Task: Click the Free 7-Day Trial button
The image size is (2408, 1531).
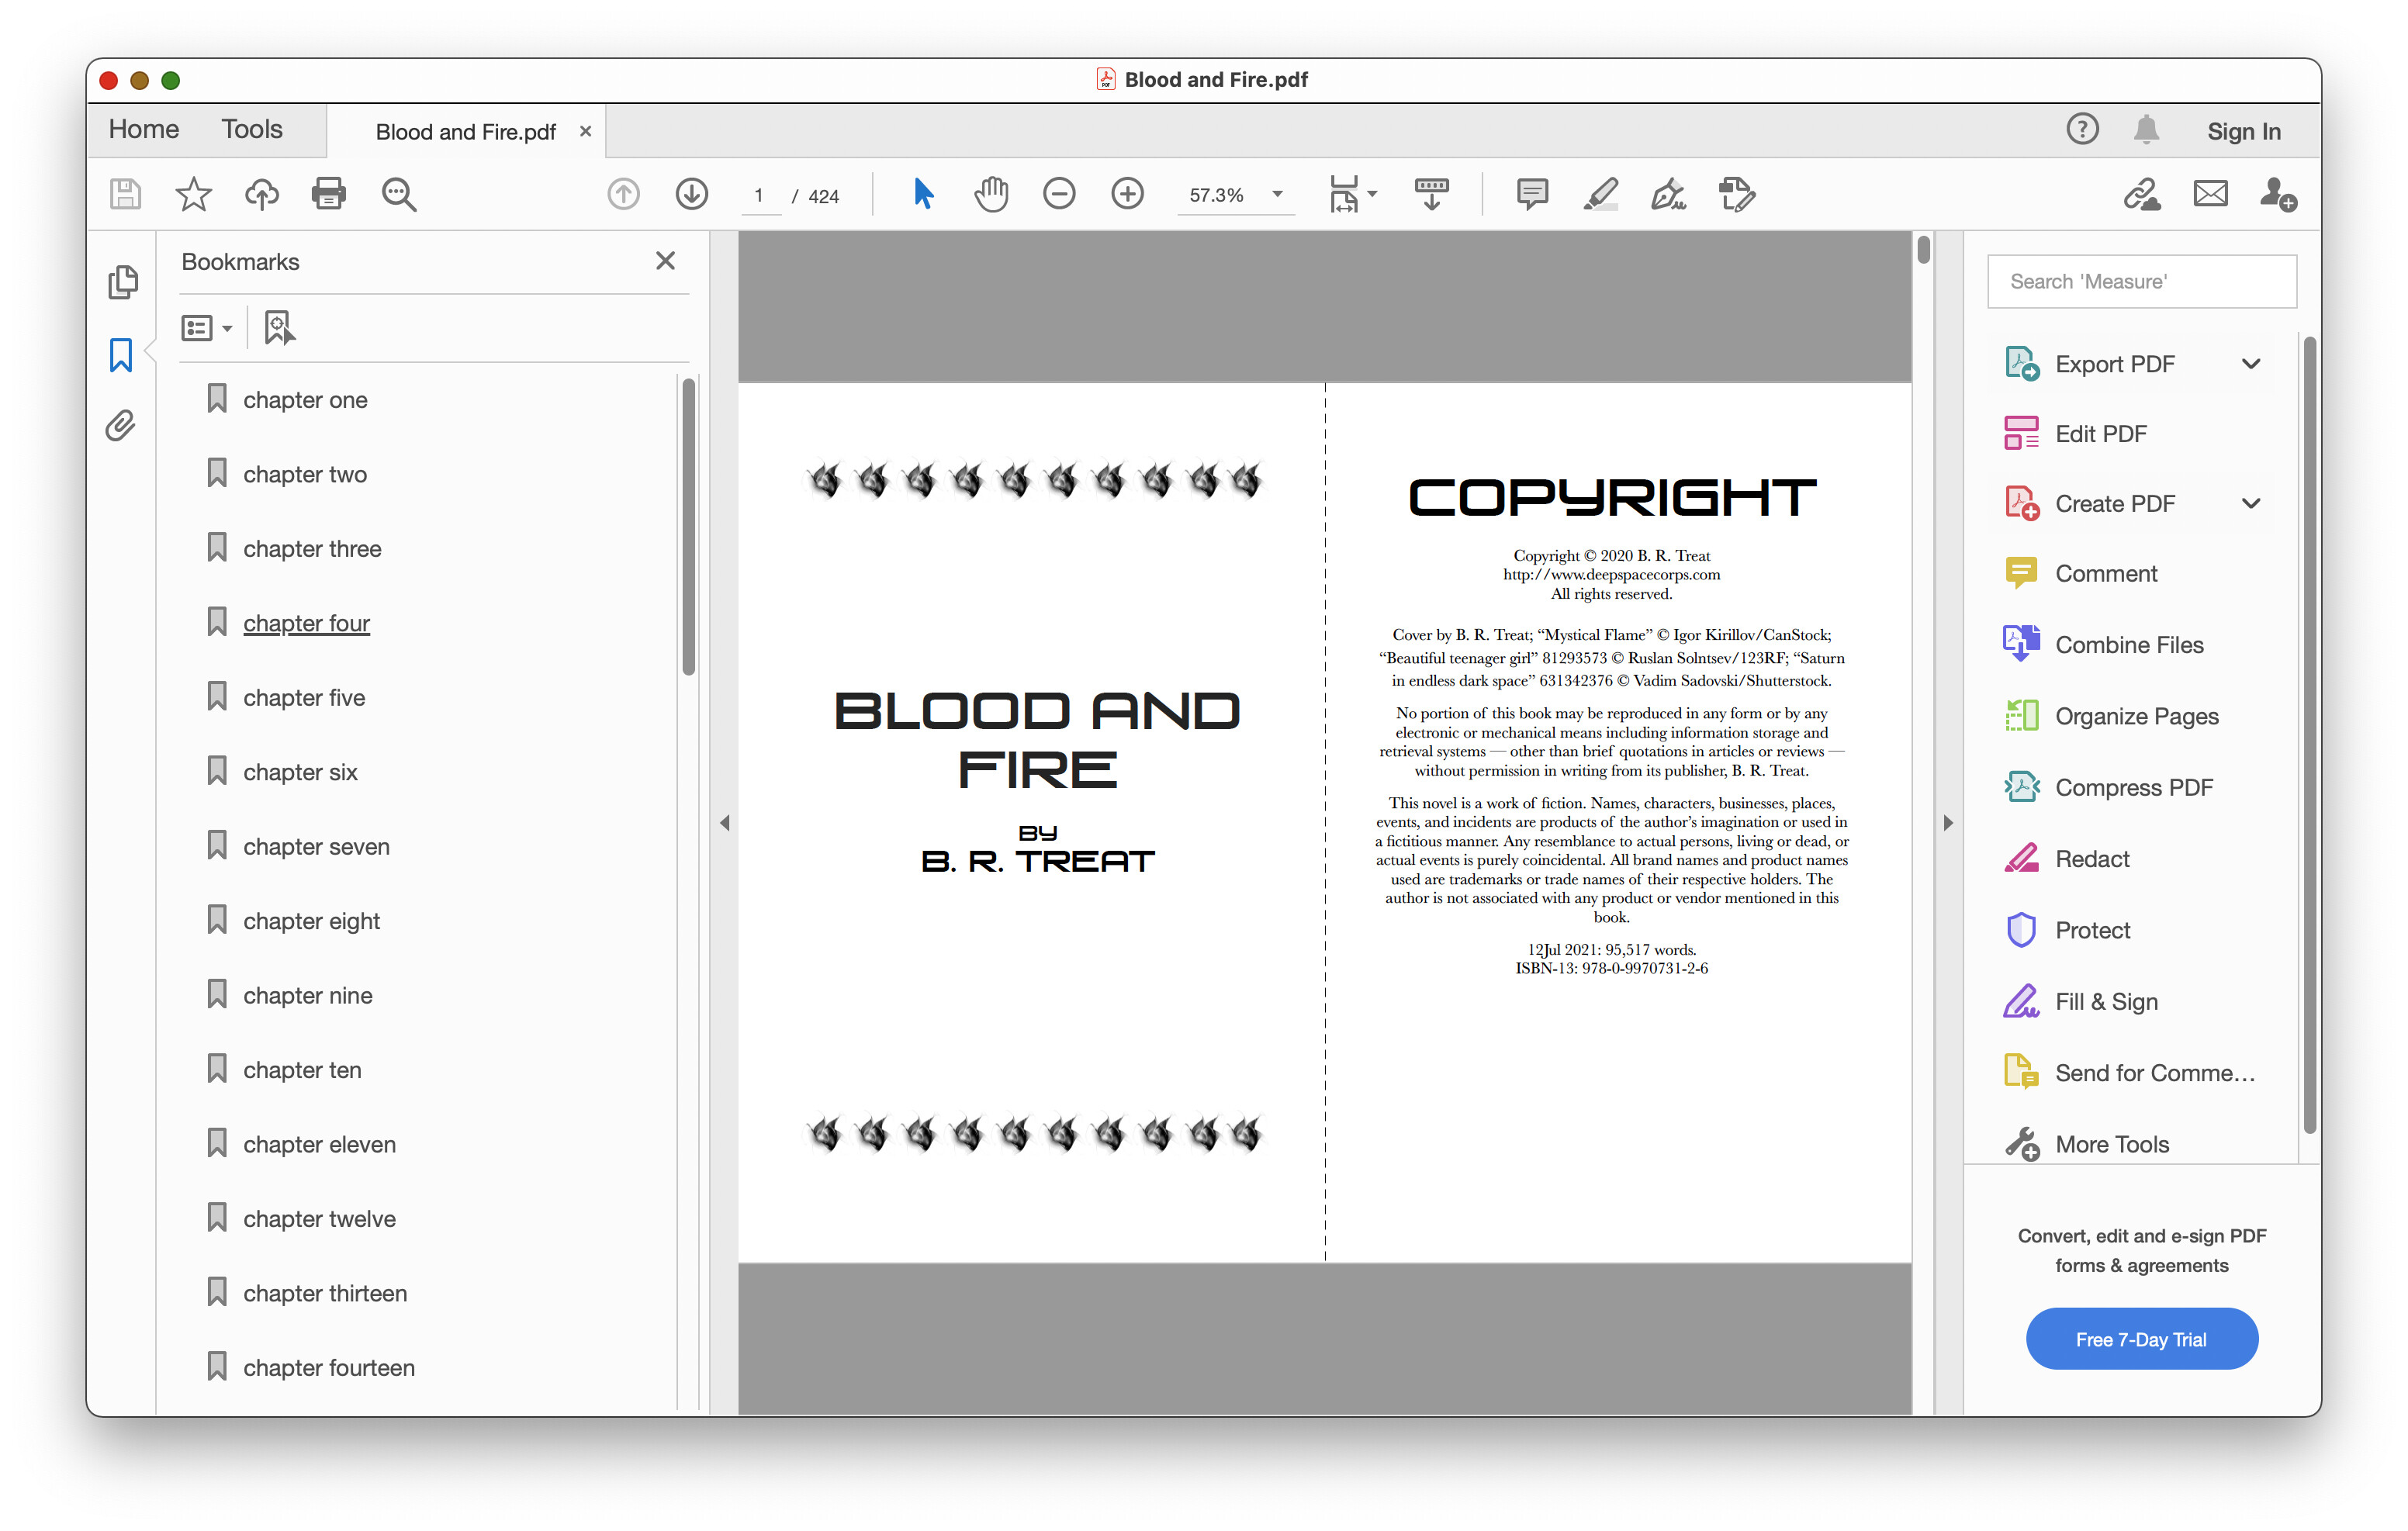Action: [2141, 1339]
